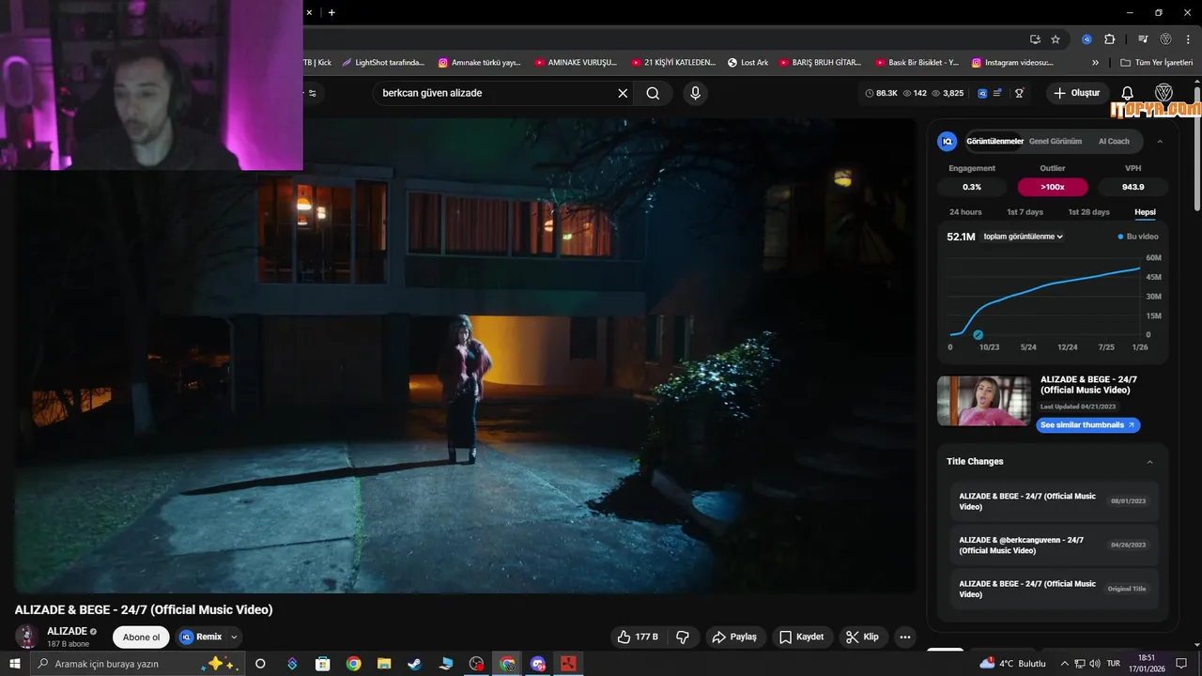Click the >100x Outlier badge

1053,187
